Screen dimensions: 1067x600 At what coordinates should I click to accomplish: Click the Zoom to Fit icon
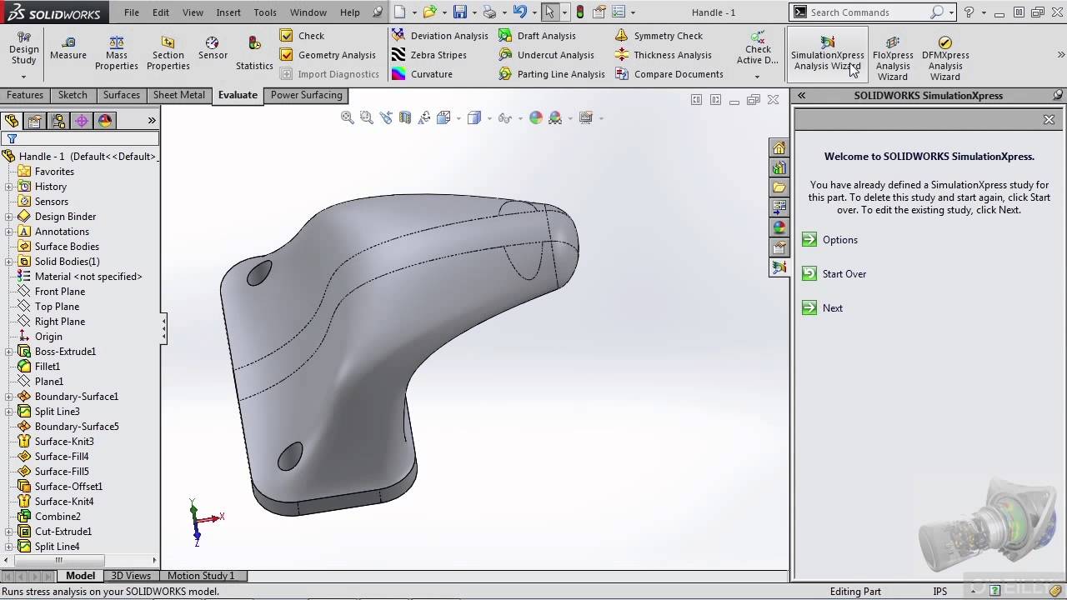pyautogui.click(x=348, y=118)
